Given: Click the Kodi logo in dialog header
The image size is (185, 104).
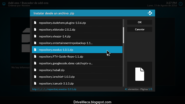Looking at the screenshot, I should (x=150, y=13).
